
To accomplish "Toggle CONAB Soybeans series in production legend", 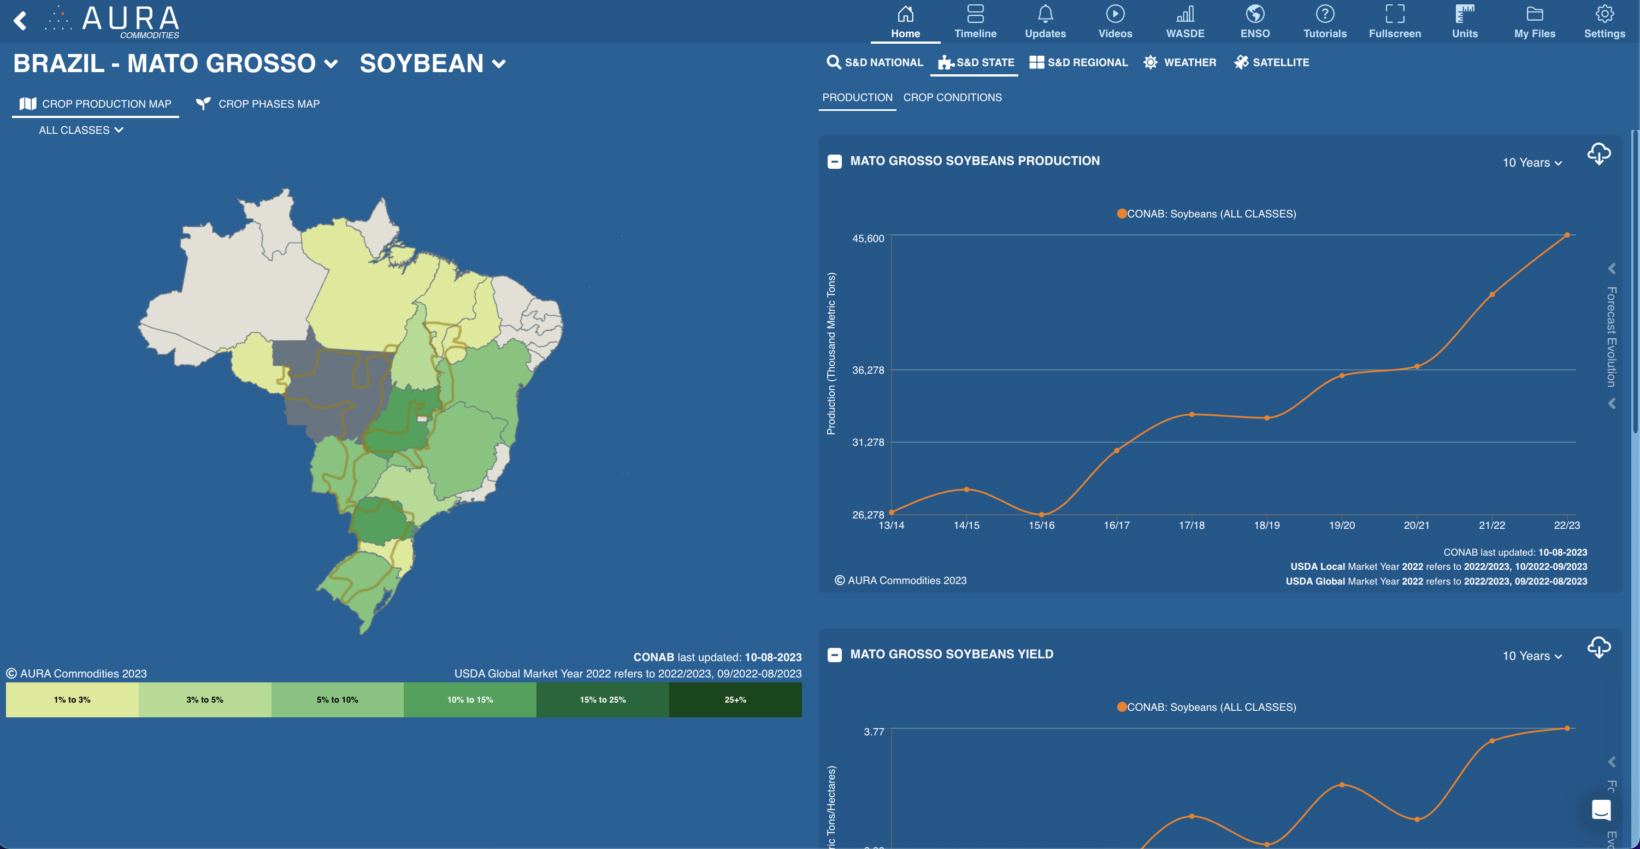I will click(1206, 214).
